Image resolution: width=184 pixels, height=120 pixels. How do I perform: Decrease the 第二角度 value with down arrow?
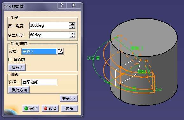[x=72, y=37]
